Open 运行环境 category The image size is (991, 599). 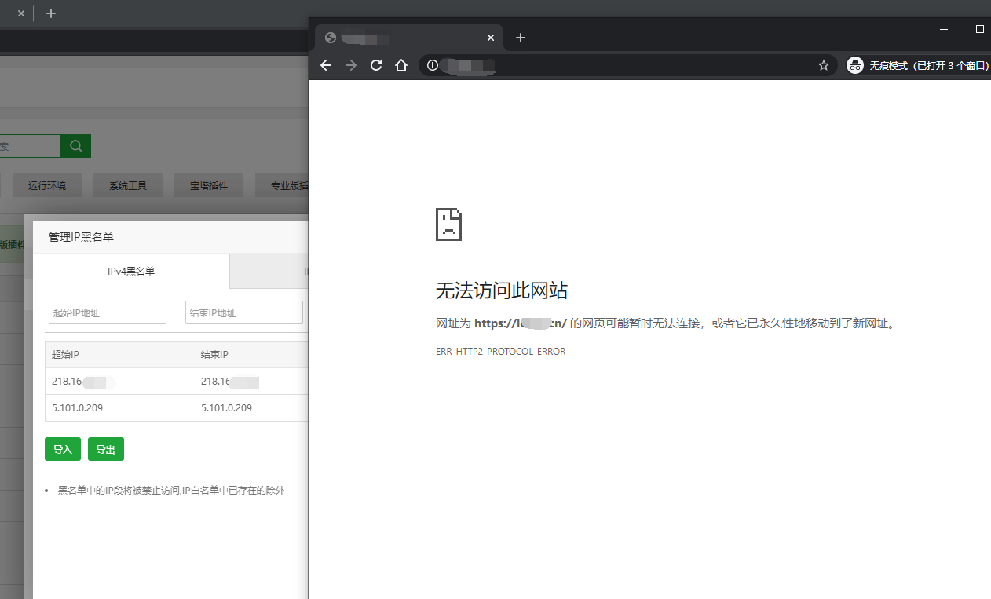coord(47,186)
